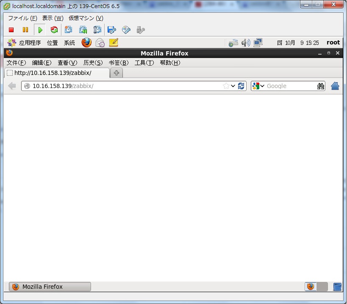Open Firefox 书签(B) menu
The height and width of the screenshot is (304, 347).
tap(119, 63)
